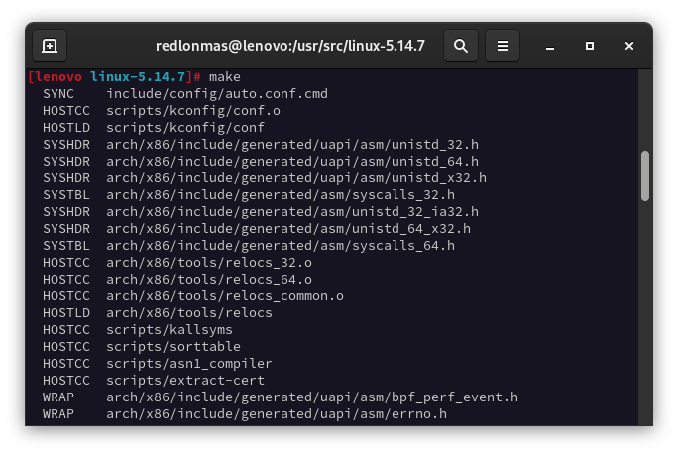Open a new terminal tab
The width and height of the screenshot is (678, 454).
[50, 46]
